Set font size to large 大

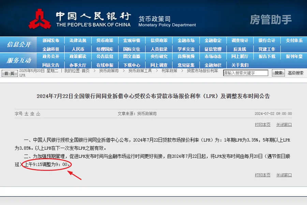pos(26,114)
